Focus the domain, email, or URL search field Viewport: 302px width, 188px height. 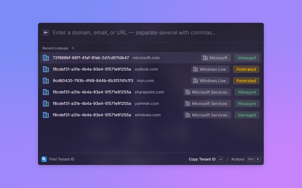click(134, 32)
